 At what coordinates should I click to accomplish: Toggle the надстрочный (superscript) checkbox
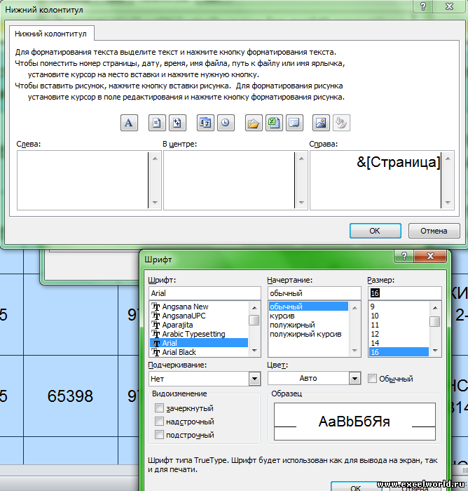click(x=160, y=422)
